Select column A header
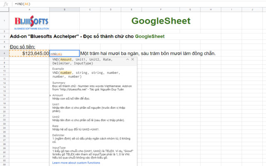 coord(30,10)
